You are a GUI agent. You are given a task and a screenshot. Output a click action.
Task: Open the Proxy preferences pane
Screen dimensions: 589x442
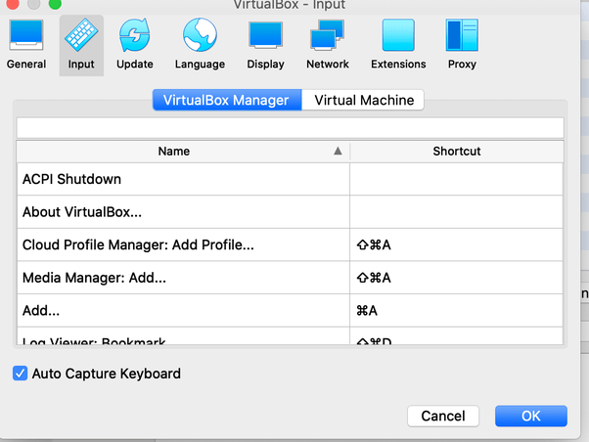click(x=462, y=45)
